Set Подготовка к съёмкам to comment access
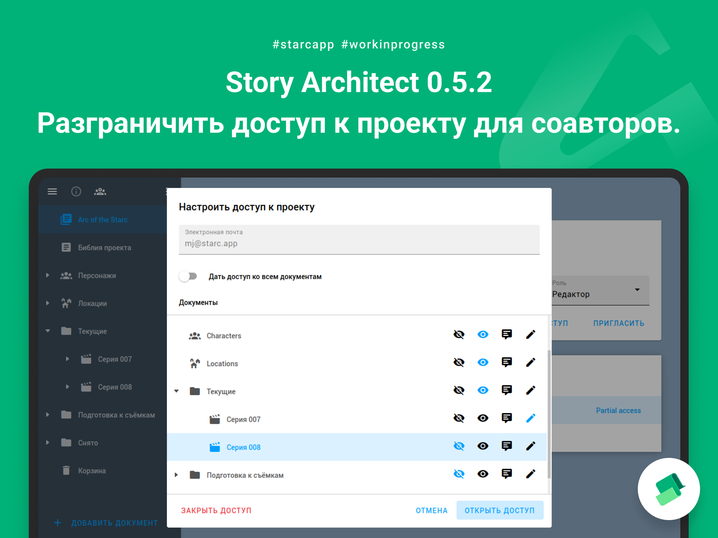 [507, 474]
